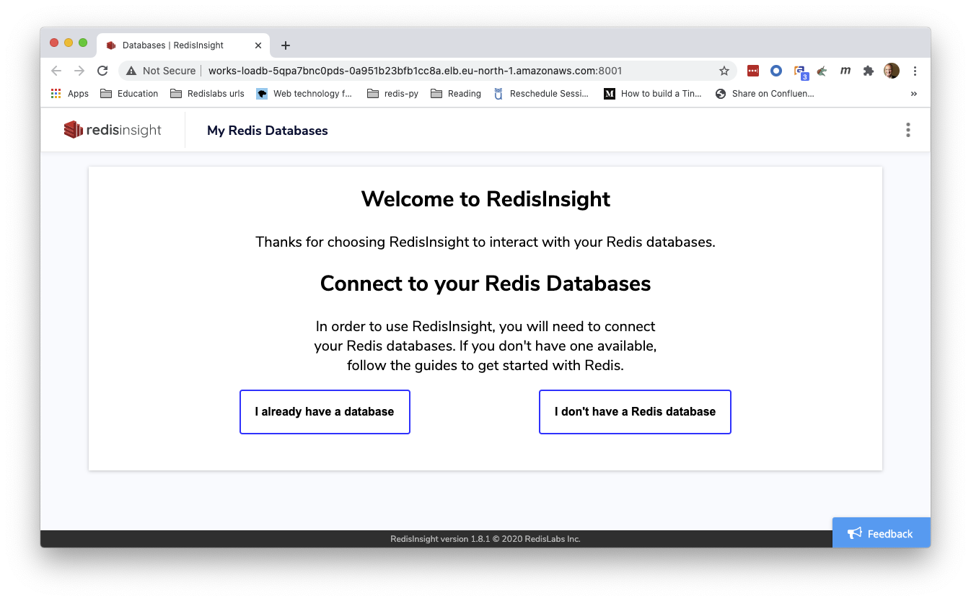Reload the page
This screenshot has width=971, height=601.
pyautogui.click(x=102, y=71)
